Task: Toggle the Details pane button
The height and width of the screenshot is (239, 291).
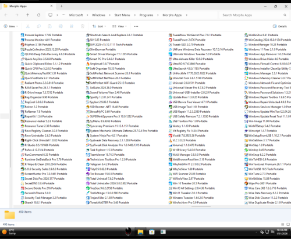Action: point(280,26)
